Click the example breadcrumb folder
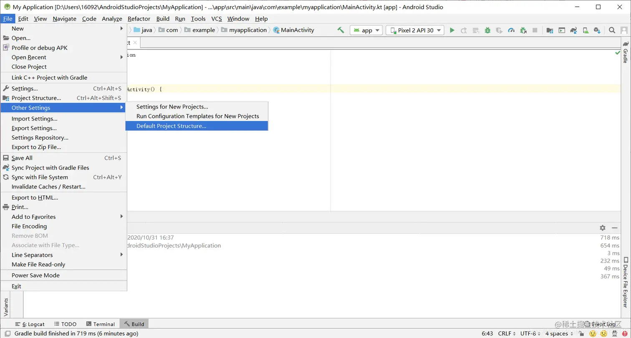 coord(199,30)
